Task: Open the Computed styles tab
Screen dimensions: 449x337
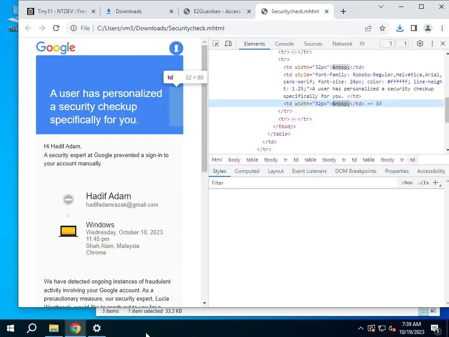Action: pyautogui.click(x=247, y=171)
